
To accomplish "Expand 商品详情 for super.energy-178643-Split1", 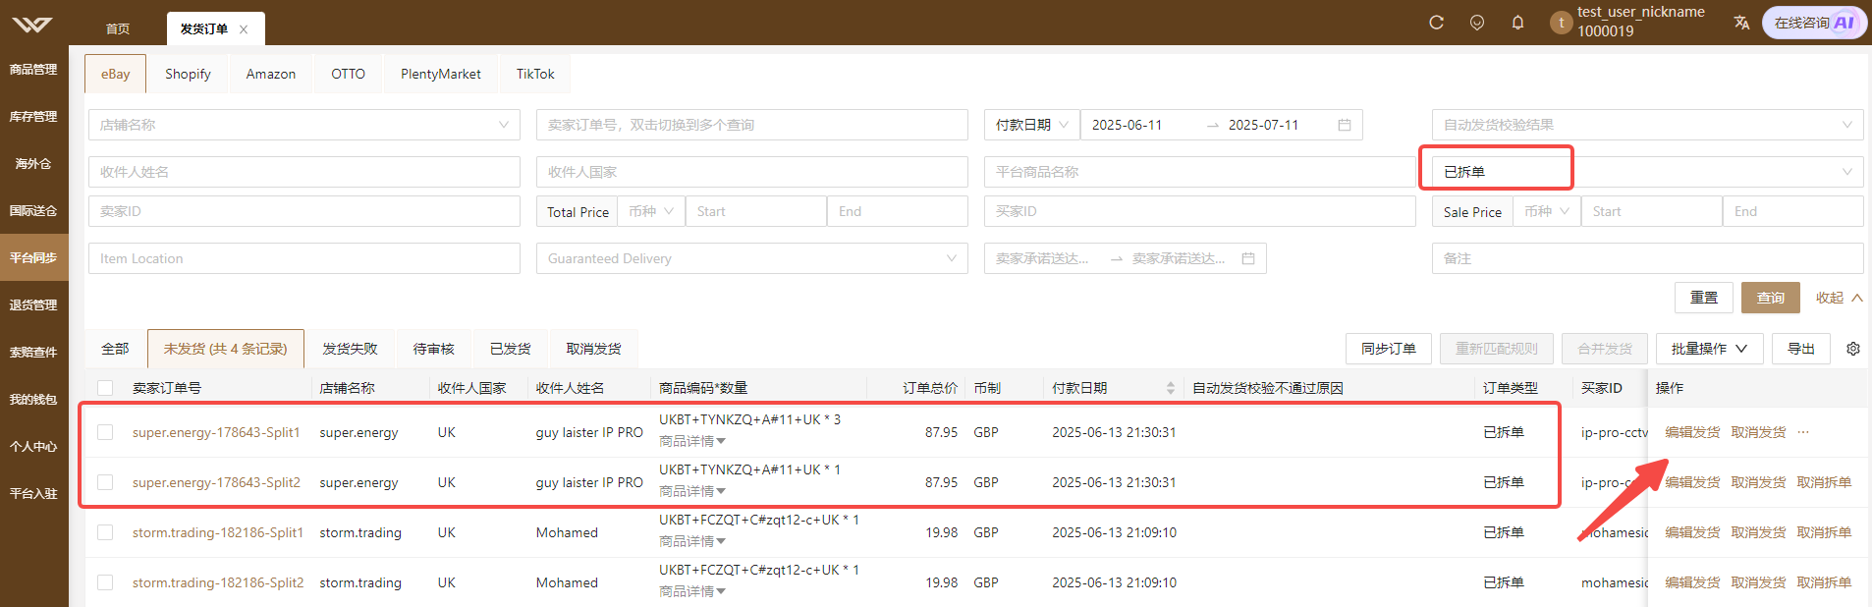I will pos(691,441).
